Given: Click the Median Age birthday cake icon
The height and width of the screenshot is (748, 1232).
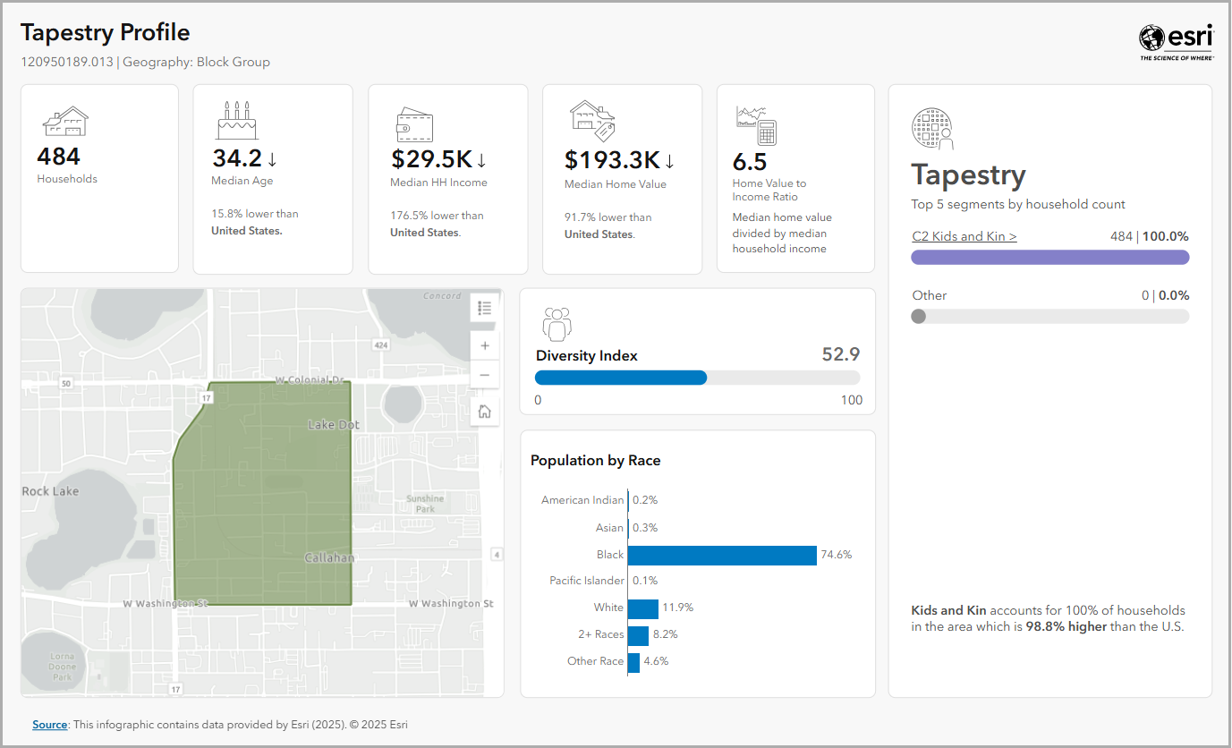Looking at the screenshot, I should (x=236, y=121).
